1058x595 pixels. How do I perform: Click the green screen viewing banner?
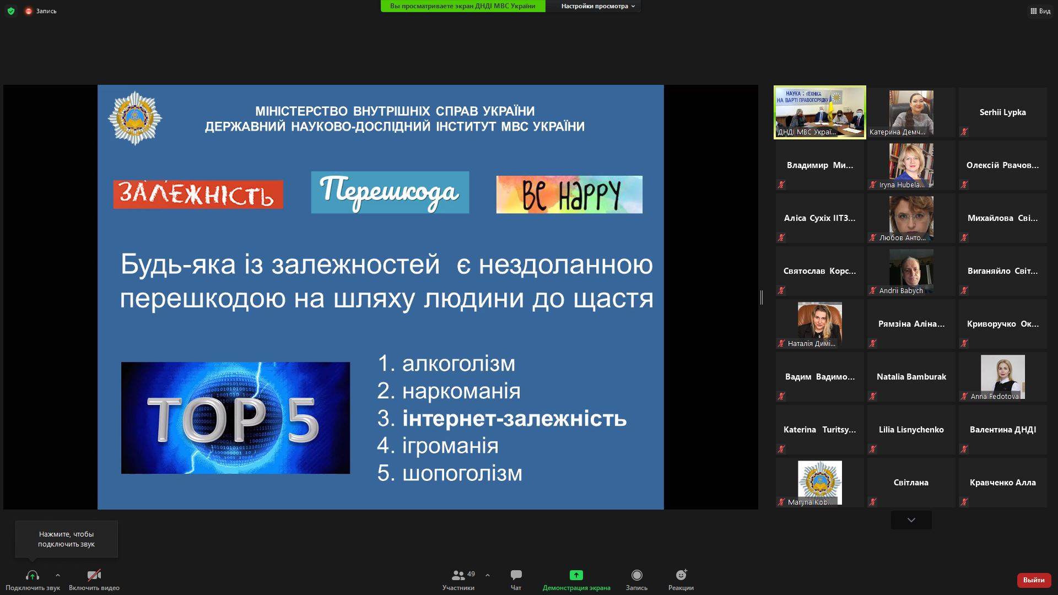point(462,6)
